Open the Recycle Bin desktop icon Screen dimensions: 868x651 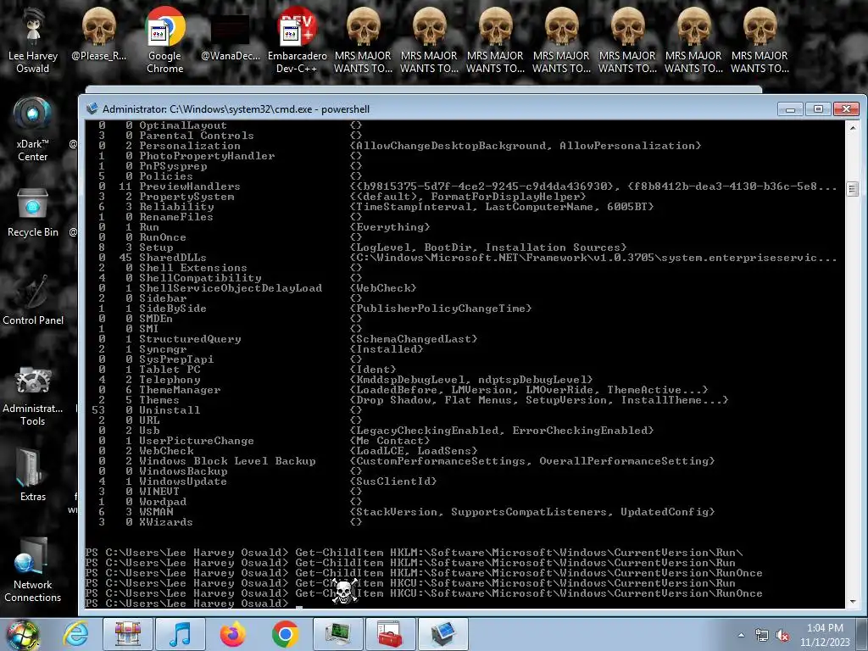(x=33, y=213)
